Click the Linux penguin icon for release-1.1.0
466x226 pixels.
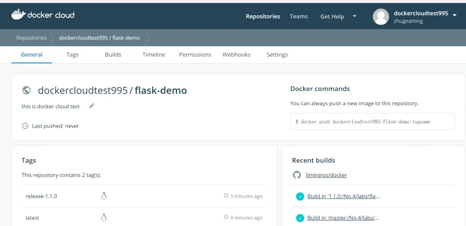[x=104, y=196]
